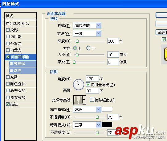
Task: Enable the 投影 drop shadow checkbox
Action: coord(8,30)
